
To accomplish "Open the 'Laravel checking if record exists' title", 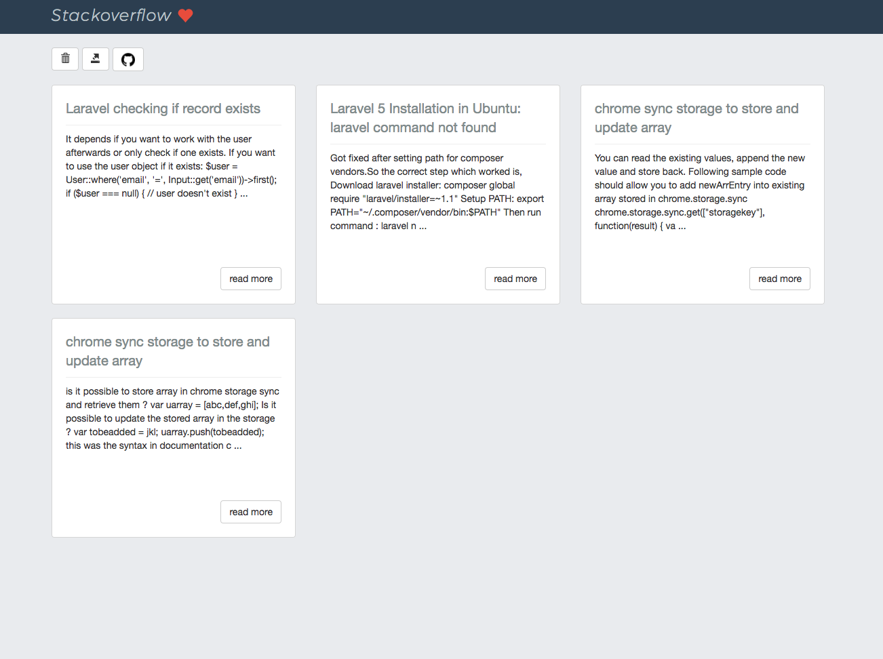I will click(x=163, y=108).
